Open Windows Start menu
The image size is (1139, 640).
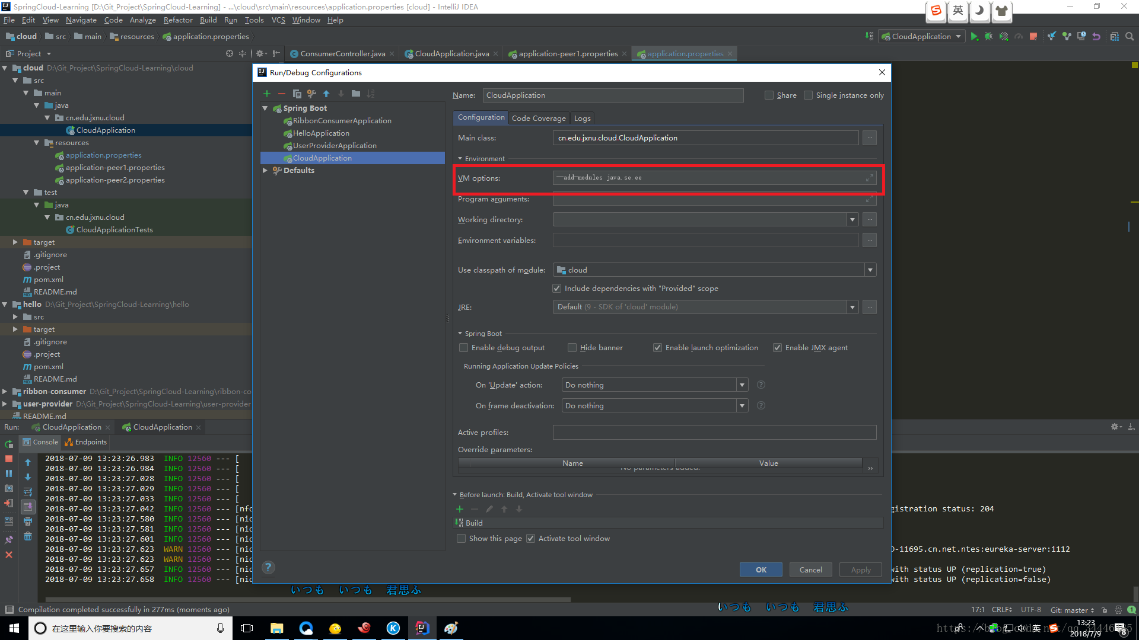point(14,628)
